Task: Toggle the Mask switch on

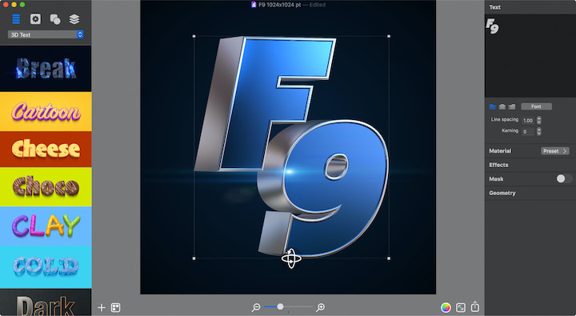Action: (564, 178)
